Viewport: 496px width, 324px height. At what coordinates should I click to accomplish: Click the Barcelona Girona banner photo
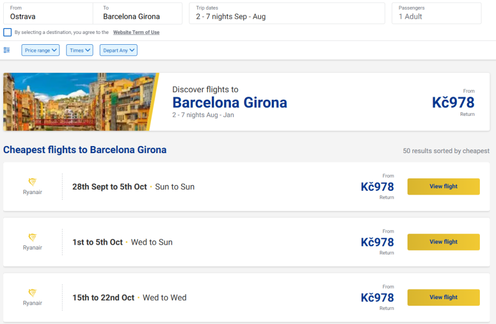point(78,102)
